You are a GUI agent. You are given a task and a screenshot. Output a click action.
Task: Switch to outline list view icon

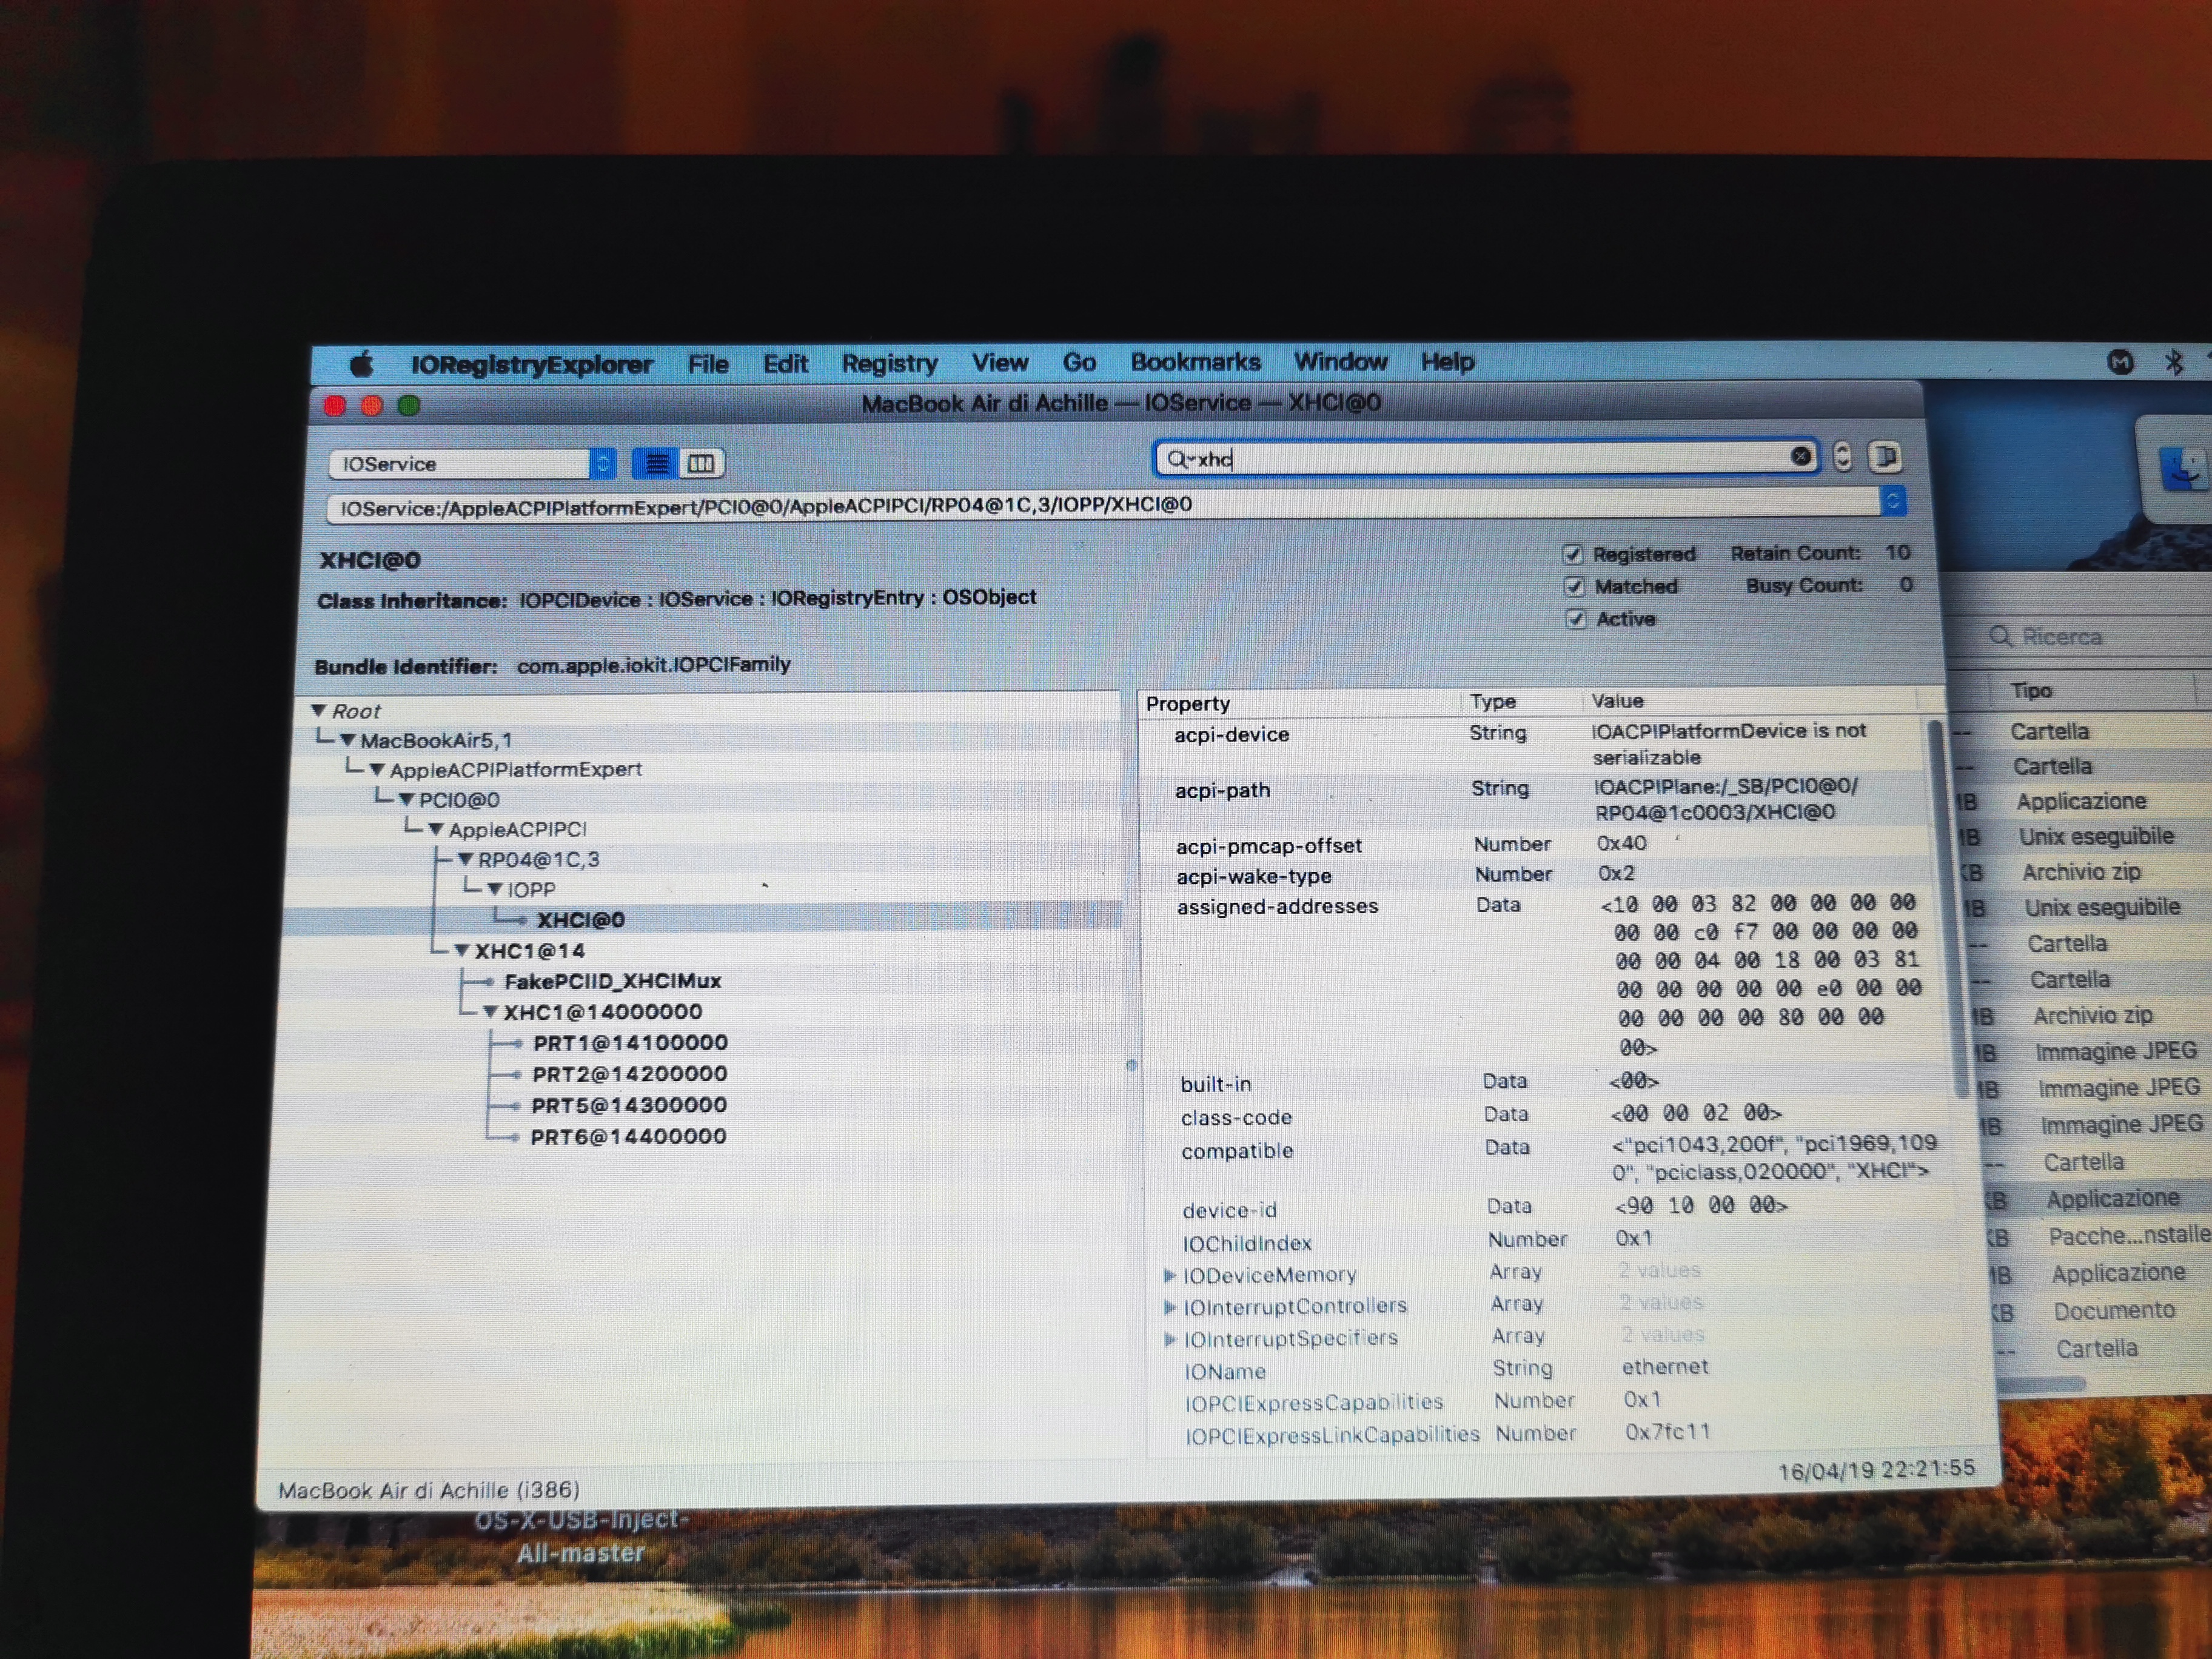656,464
